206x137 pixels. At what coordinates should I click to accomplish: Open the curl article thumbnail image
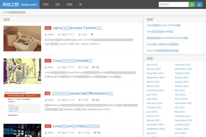pos(22,130)
